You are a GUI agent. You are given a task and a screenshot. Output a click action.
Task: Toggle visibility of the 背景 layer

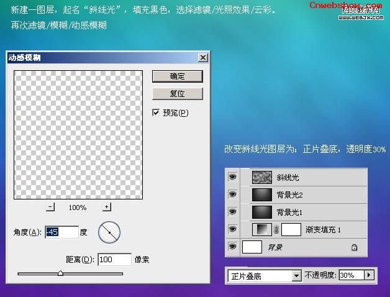232,247
